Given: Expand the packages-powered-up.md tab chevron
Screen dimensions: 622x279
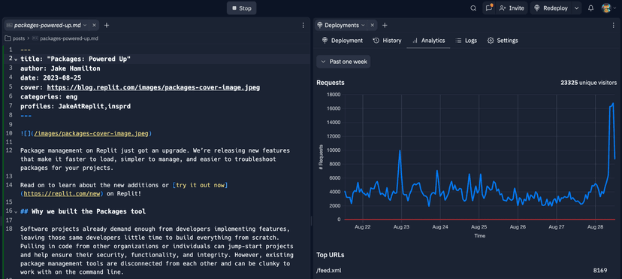Looking at the screenshot, I should pyautogui.click(x=85, y=25).
